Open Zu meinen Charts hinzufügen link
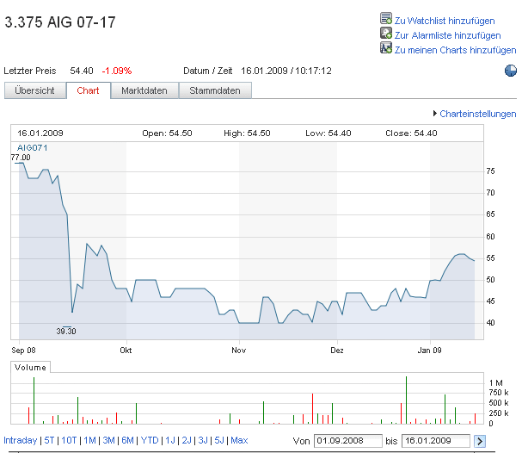Viewport: 522px width, 453px height. click(x=455, y=50)
